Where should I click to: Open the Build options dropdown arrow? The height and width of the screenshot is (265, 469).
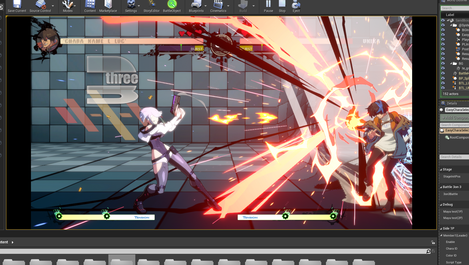click(254, 6)
